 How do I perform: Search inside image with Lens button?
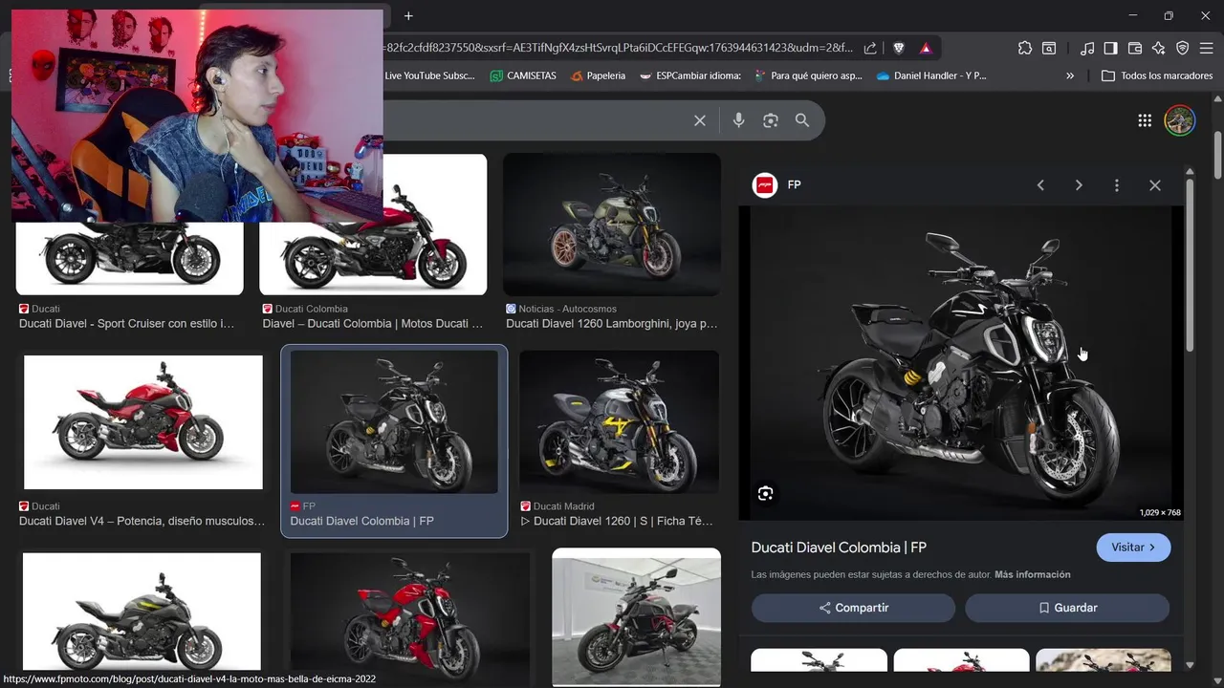765,493
